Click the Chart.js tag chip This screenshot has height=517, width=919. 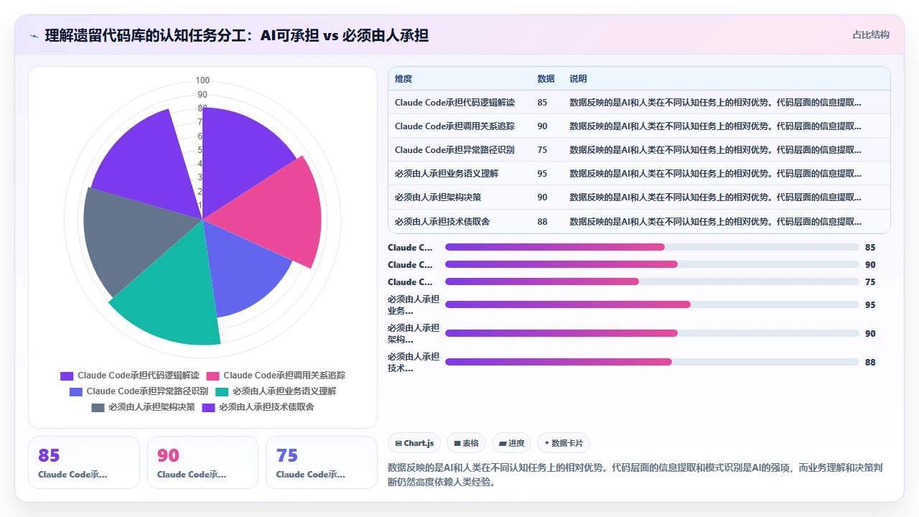pos(414,443)
